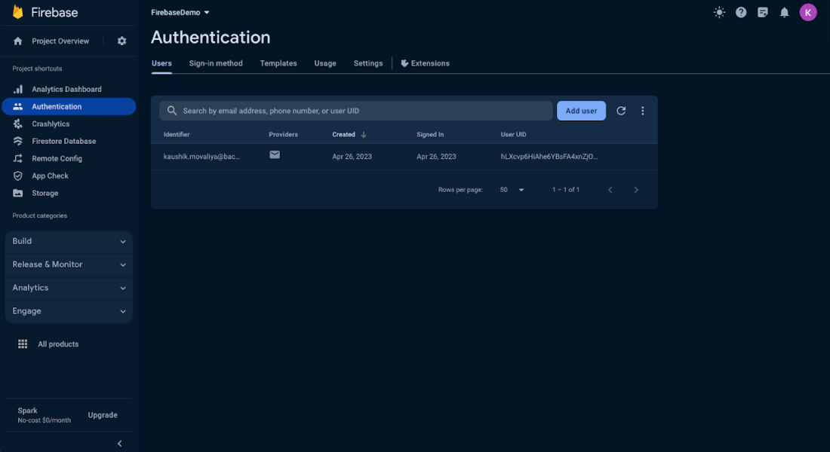830x452 pixels.
Task: Toggle light theme with sun icon
Action: 719,12
